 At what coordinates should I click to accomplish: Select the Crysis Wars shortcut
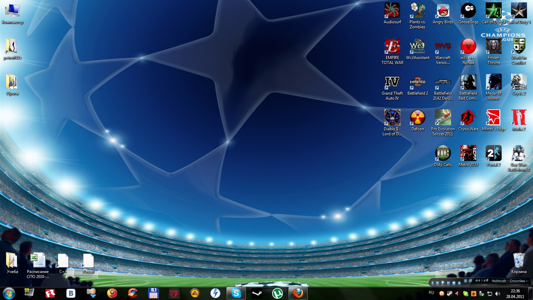(x=468, y=120)
